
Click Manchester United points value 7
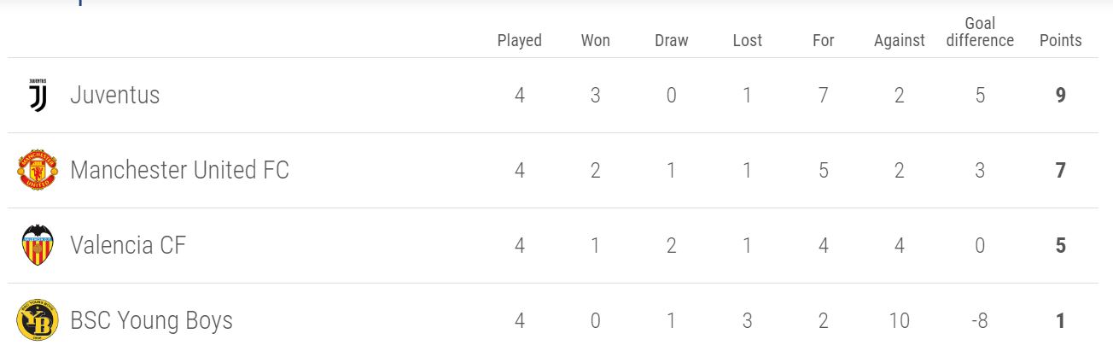(x=1061, y=171)
